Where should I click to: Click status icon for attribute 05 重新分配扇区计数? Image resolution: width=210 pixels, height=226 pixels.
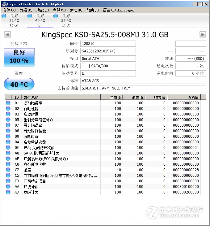click(8, 120)
